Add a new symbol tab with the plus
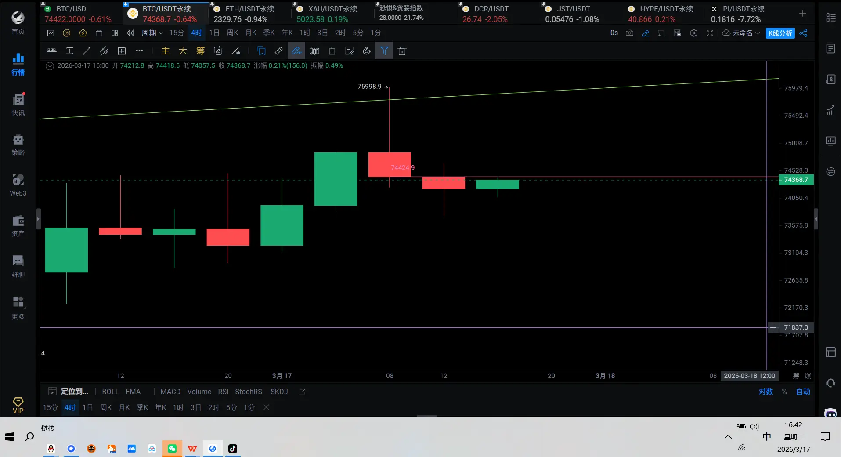 (x=803, y=14)
